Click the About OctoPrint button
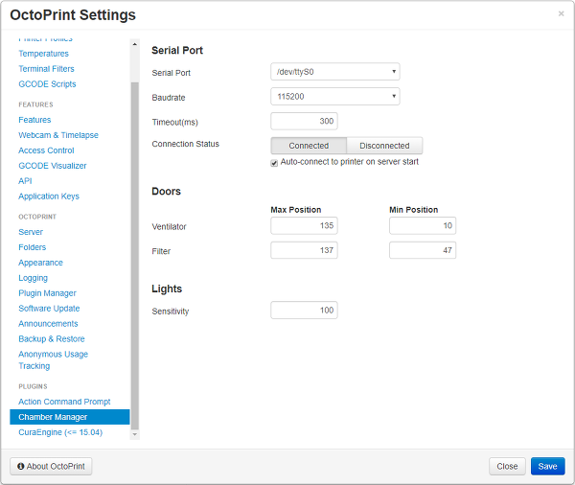The image size is (575, 485). point(51,466)
